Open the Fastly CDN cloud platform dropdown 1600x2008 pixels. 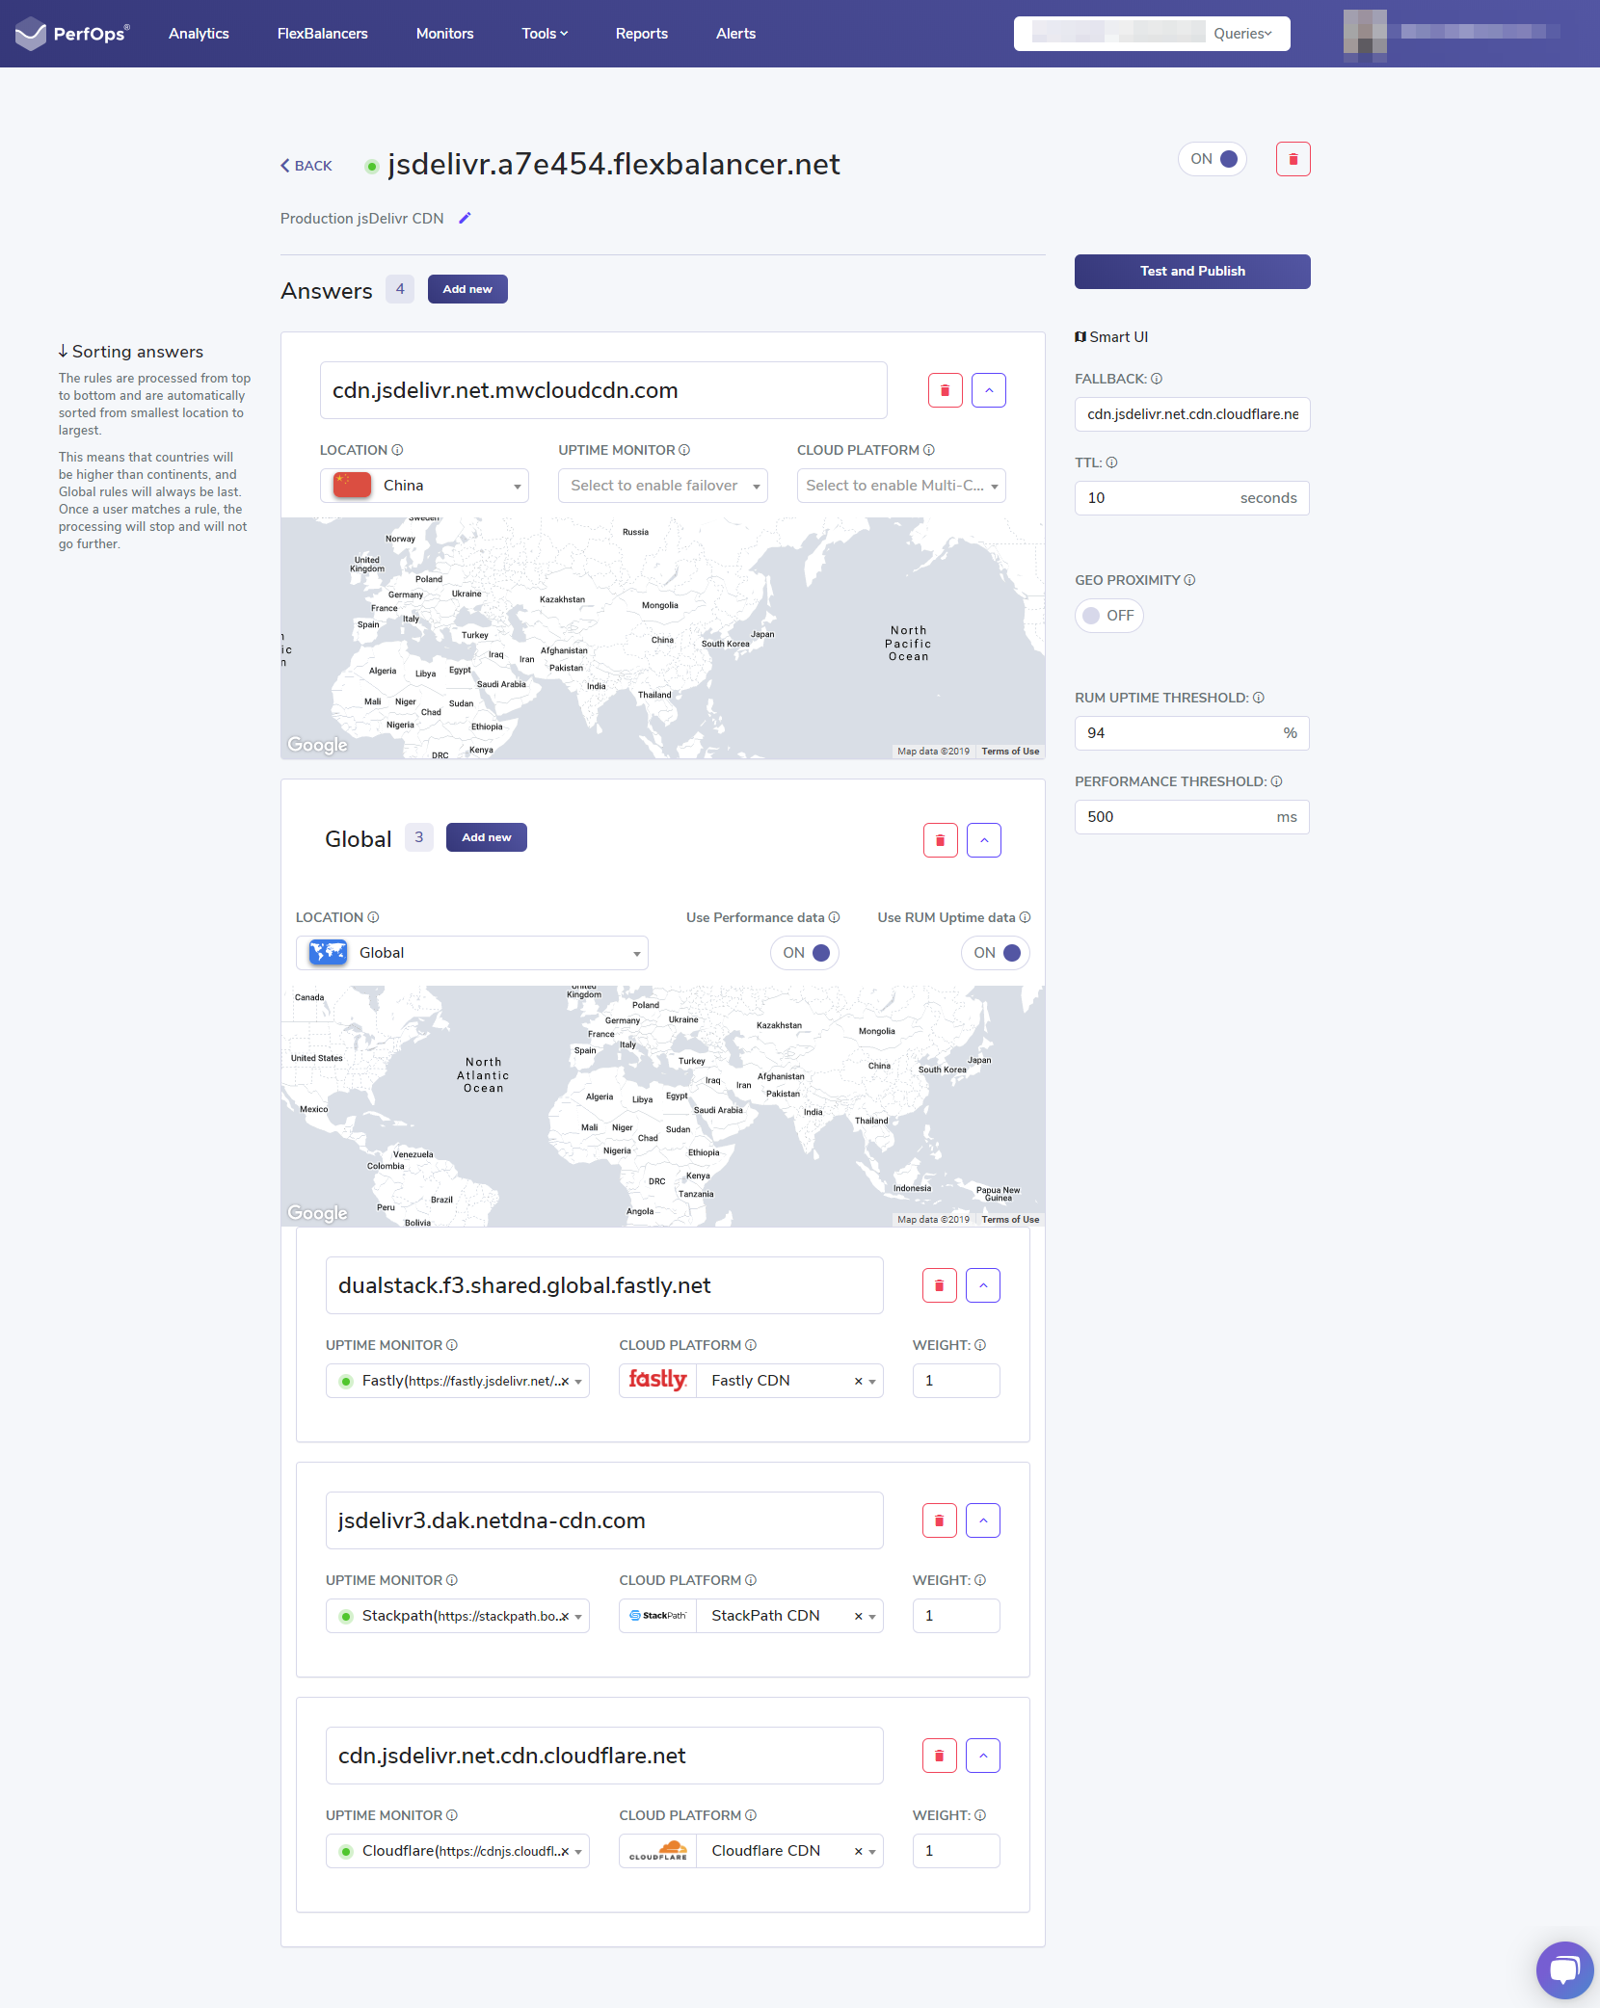pos(751,1381)
